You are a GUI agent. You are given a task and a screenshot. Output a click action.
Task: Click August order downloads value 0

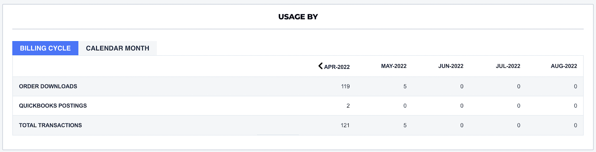pos(576,86)
